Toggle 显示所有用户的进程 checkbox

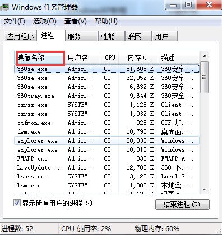17,203
